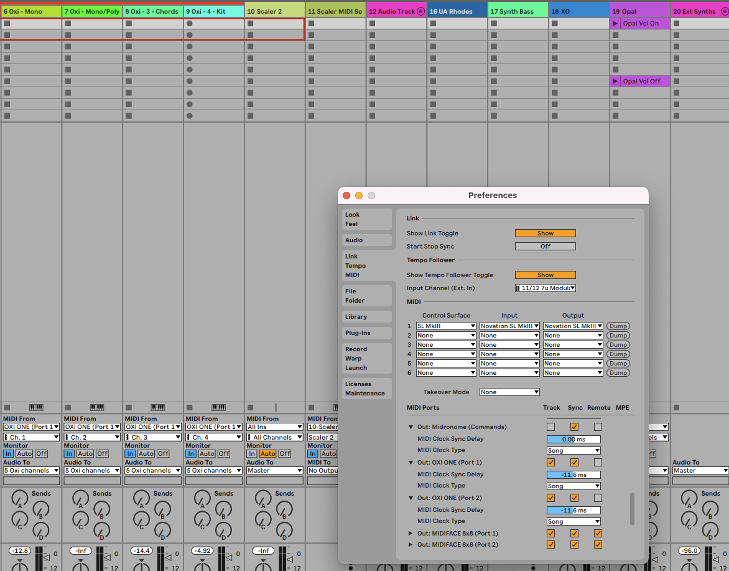
Task: Open Look Feel preferences tab
Action: pos(366,219)
